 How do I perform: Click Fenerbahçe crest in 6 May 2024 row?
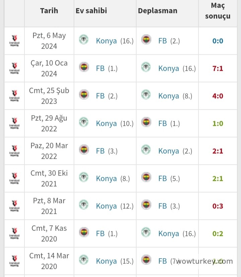click(146, 40)
